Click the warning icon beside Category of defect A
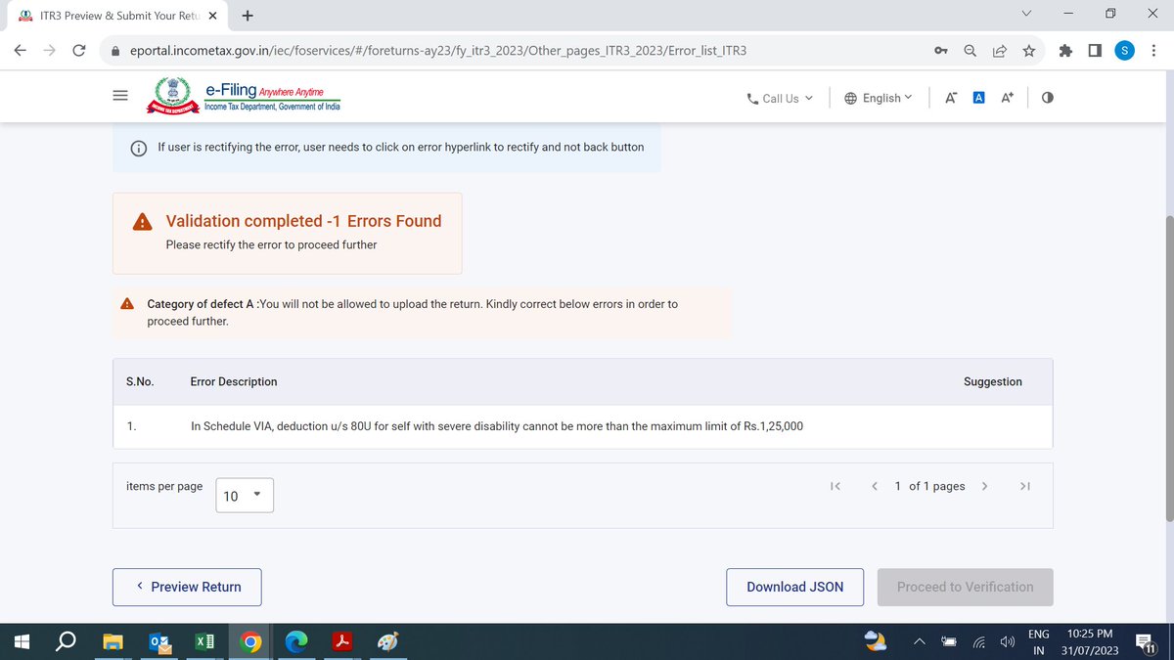This screenshot has width=1174, height=660. click(x=127, y=304)
